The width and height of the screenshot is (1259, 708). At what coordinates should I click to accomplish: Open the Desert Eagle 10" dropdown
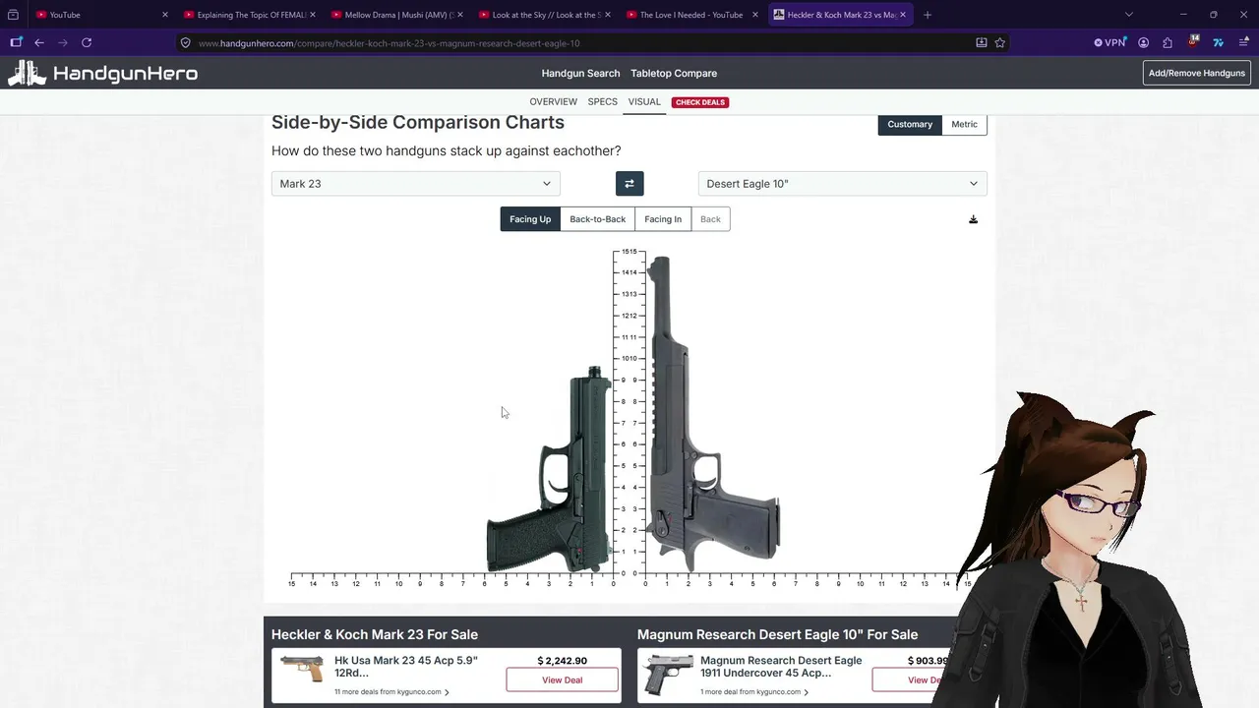coord(843,184)
